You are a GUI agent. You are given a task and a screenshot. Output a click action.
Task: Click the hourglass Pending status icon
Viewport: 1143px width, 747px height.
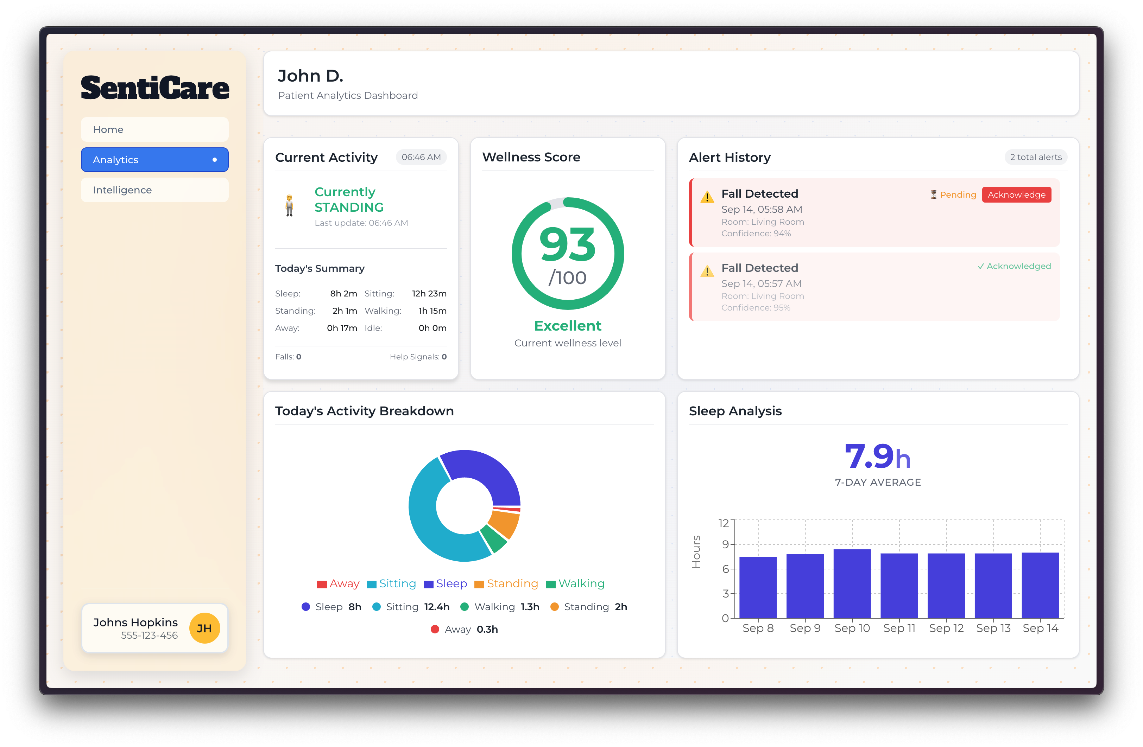coord(933,194)
